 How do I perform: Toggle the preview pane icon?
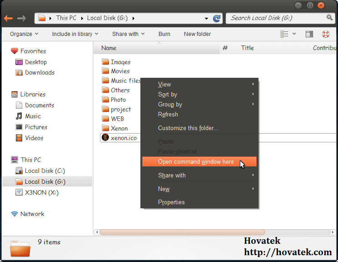pyautogui.click(x=309, y=34)
